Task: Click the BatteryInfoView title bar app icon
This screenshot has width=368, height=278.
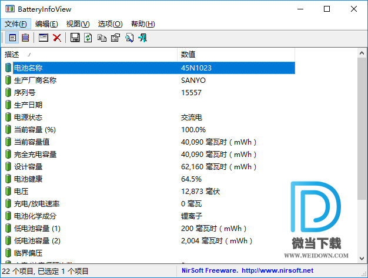Action: 9,9
